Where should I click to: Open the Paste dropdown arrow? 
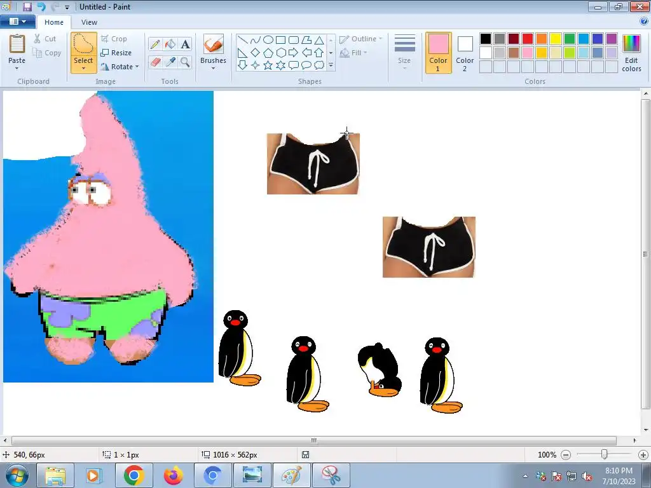tap(17, 69)
